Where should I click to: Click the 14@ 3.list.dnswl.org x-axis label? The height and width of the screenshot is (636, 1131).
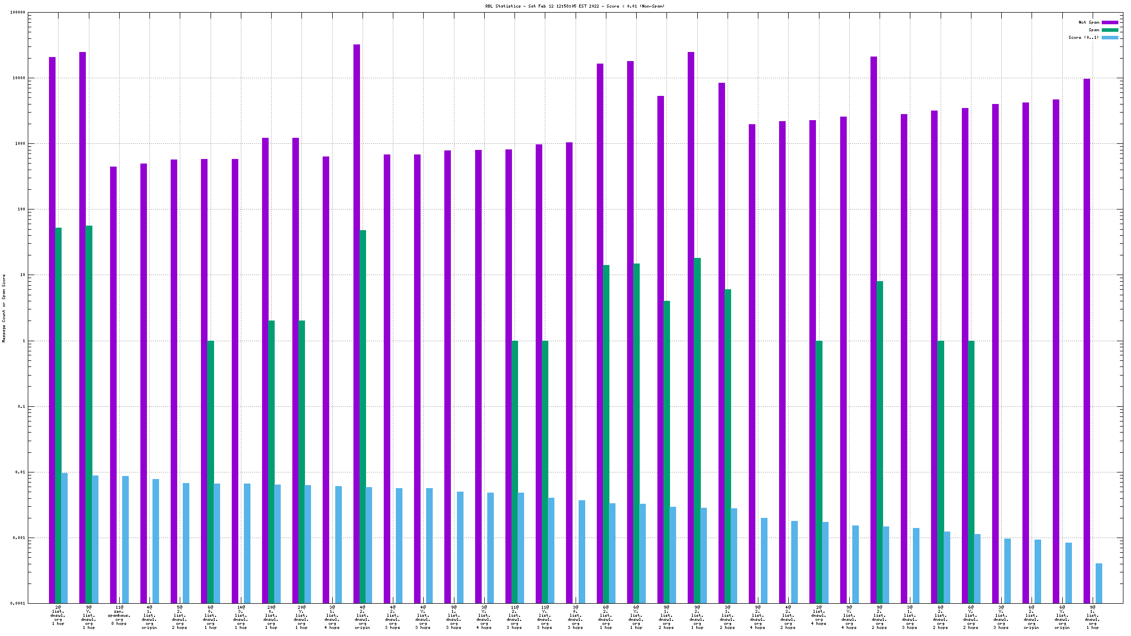(x=241, y=617)
